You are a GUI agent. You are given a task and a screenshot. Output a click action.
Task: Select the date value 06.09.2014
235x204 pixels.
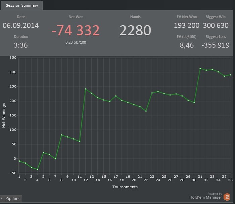[x=21, y=25]
